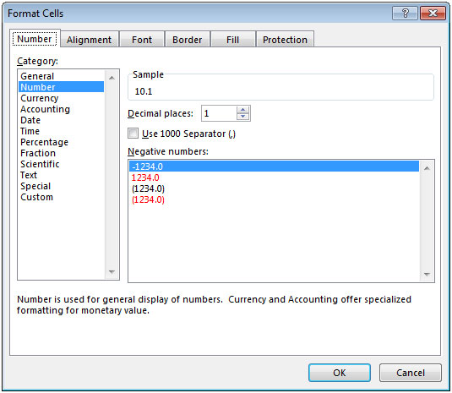Click the Help question mark button
The image size is (452, 393).
[x=405, y=13]
